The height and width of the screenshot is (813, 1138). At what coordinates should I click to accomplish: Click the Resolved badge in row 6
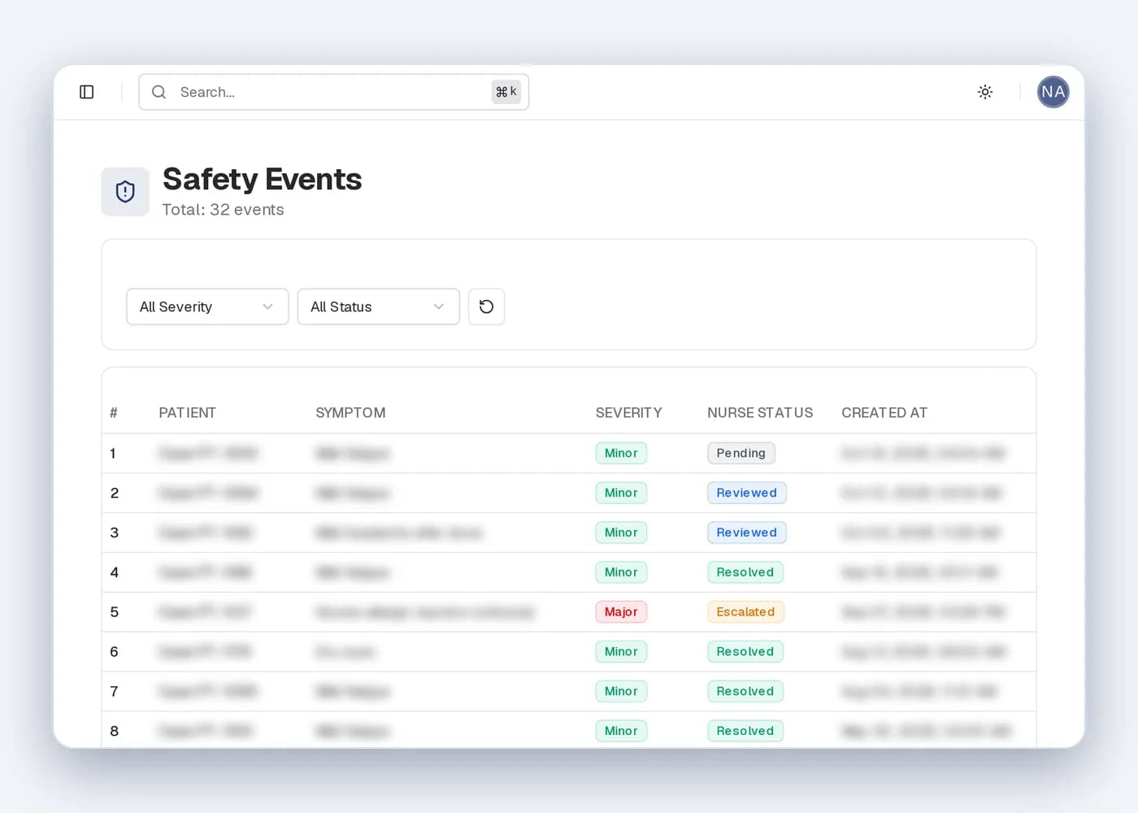point(745,652)
